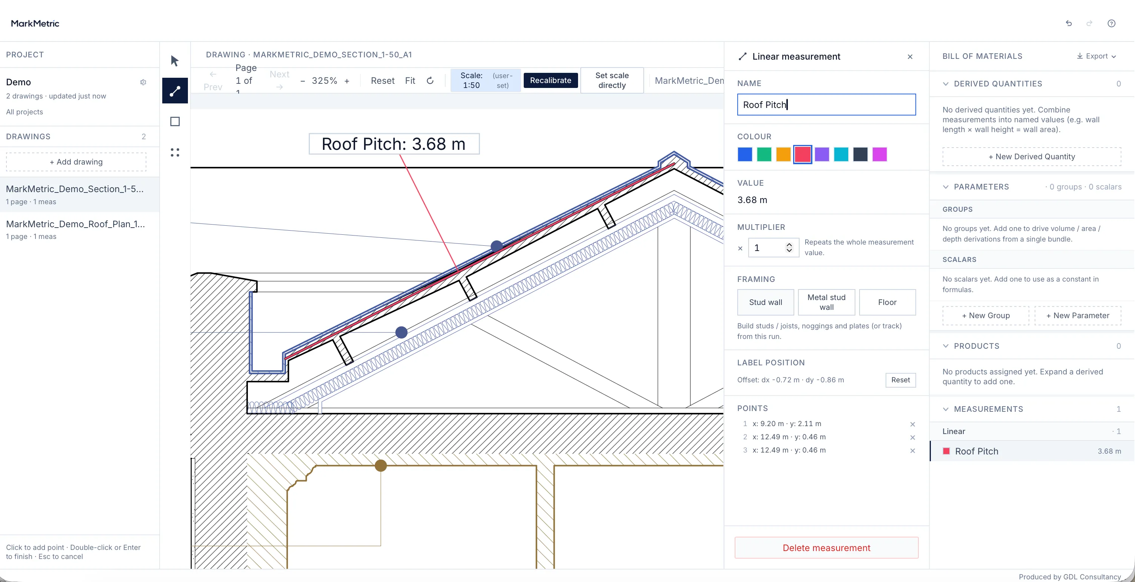Click Reset view in toolbar

[383, 81]
